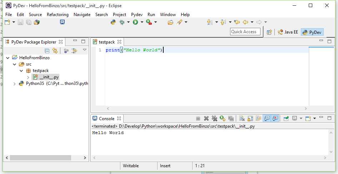Click the Back navigation arrow
Viewport: 338px width, 174px height.
(x=245, y=22)
